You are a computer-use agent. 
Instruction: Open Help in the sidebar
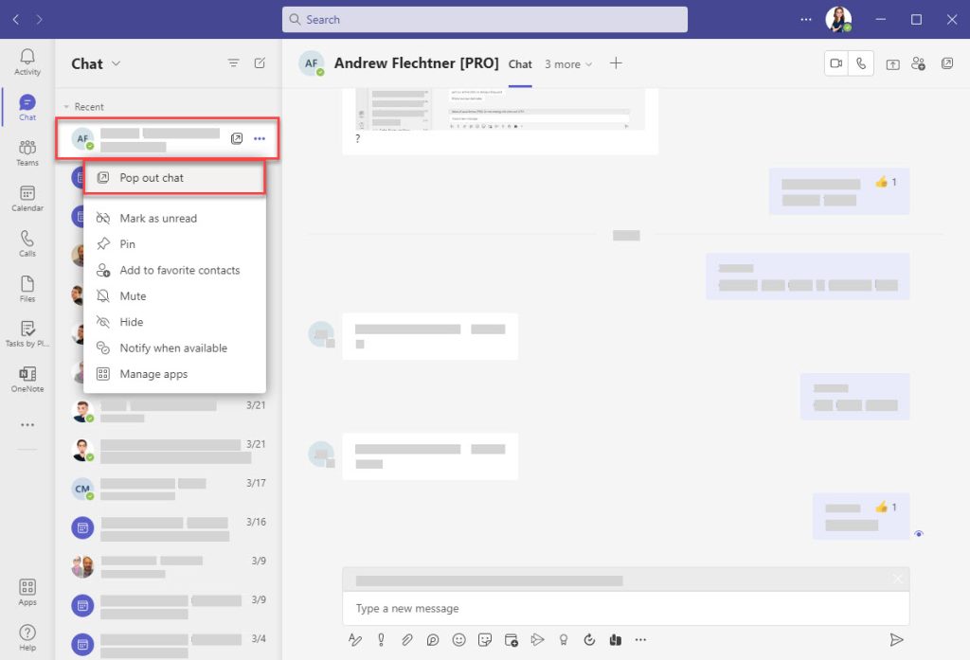click(27, 637)
